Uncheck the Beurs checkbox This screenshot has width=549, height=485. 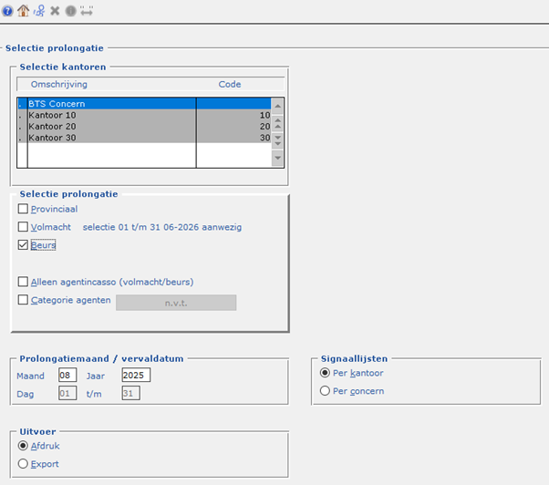point(24,245)
